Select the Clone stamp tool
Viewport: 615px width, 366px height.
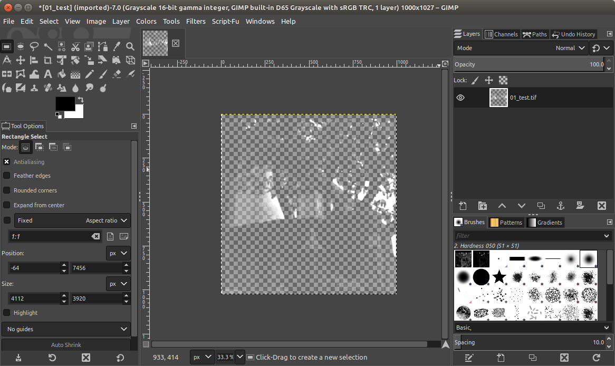click(34, 88)
